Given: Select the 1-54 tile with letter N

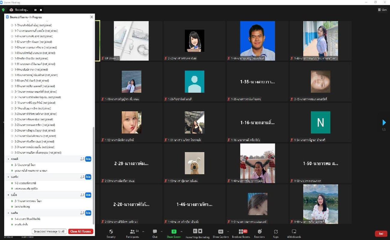Looking at the screenshot, I should (x=320, y=122).
